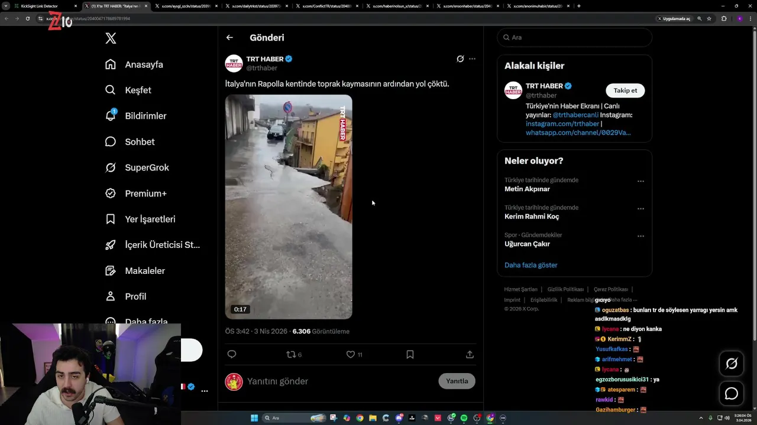Open the browser extensions puzzle icon

click(724, 19)
